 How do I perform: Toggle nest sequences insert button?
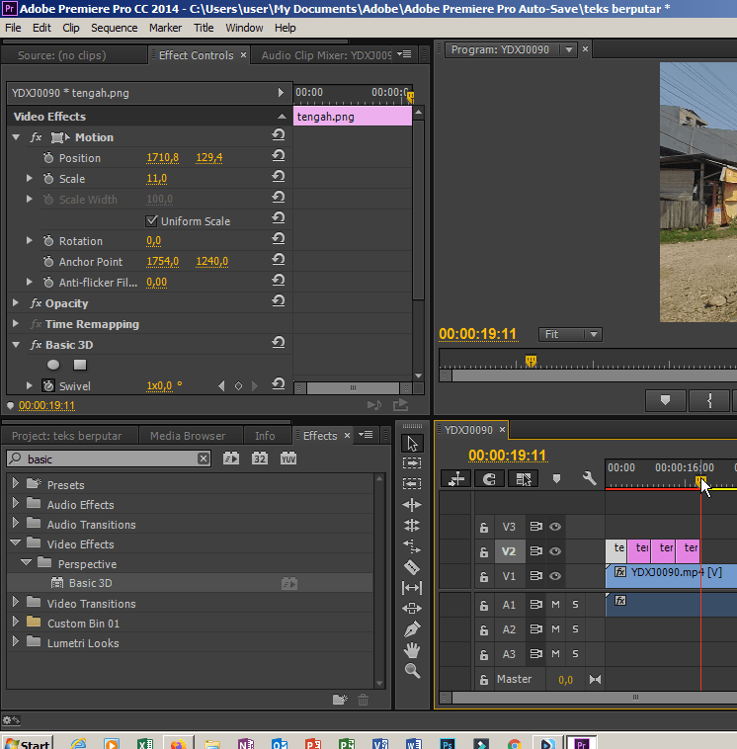click(455, 479)
